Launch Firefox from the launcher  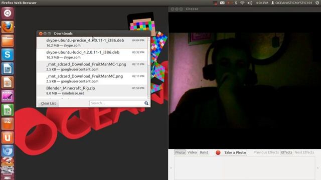8,27
